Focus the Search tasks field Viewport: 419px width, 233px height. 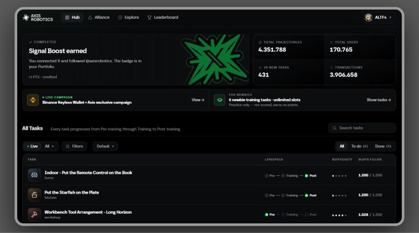[x=362, y=128]
